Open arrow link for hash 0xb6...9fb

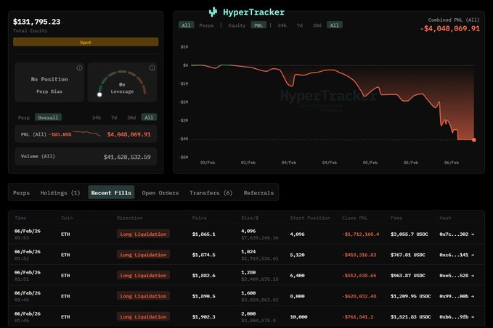point(473,317)
